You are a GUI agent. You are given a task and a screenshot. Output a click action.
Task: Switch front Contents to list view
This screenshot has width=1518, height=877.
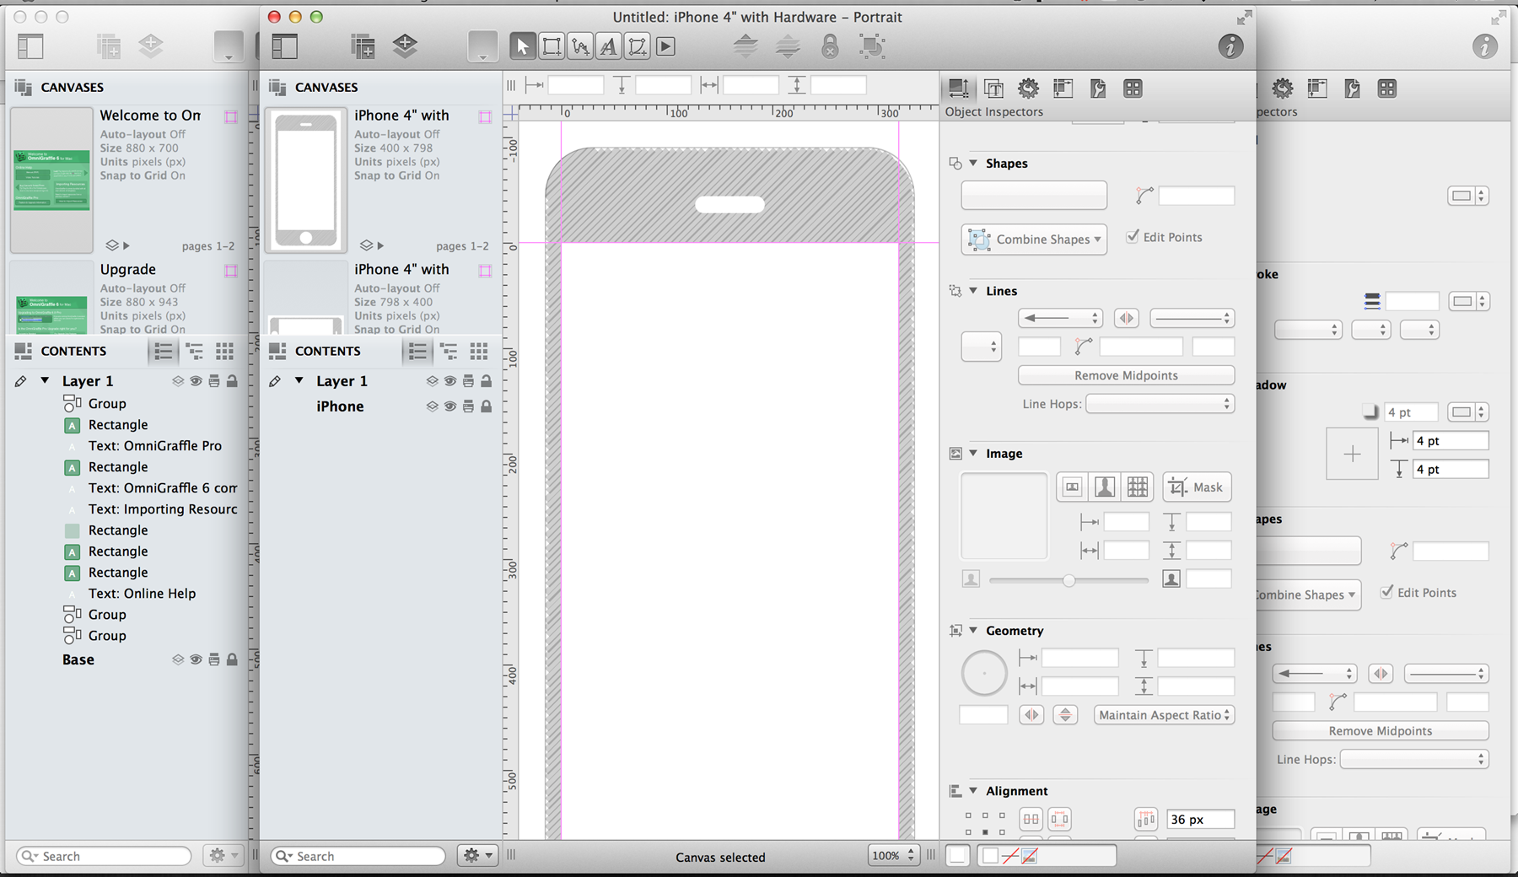coord(417,351)
